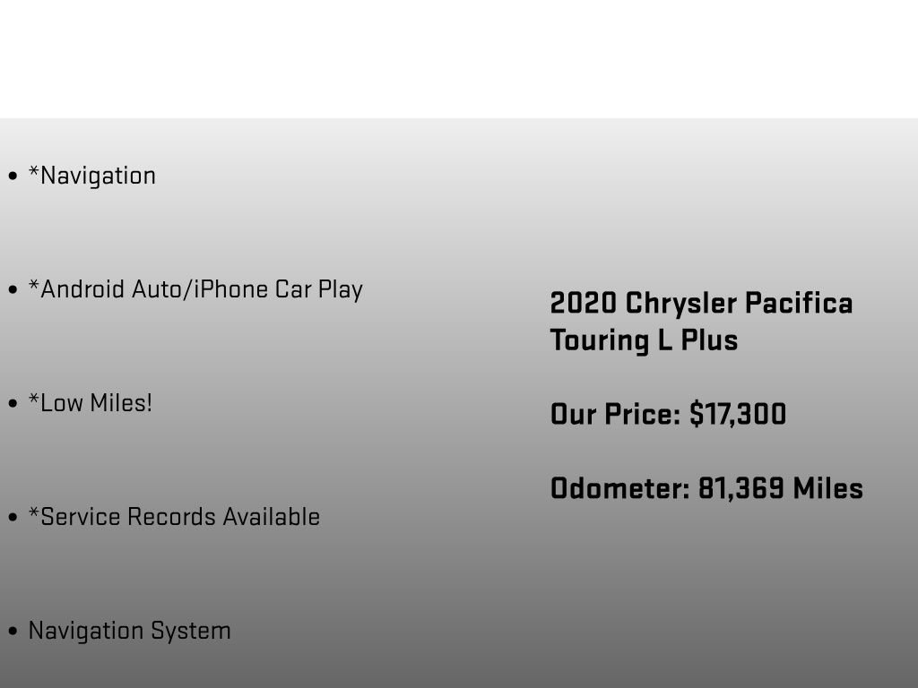Click the Navigation System list entry

click(129, 632)
